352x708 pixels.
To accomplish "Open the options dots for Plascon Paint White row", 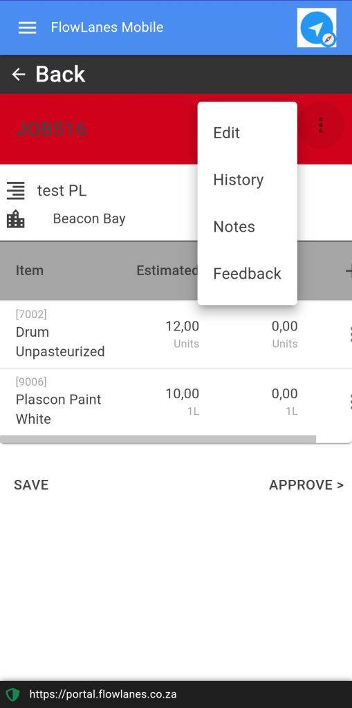I will pyautogui.click(x=350, y=402).
